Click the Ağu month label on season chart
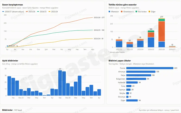This screenshot has width=181, height=113. [93, 49]
